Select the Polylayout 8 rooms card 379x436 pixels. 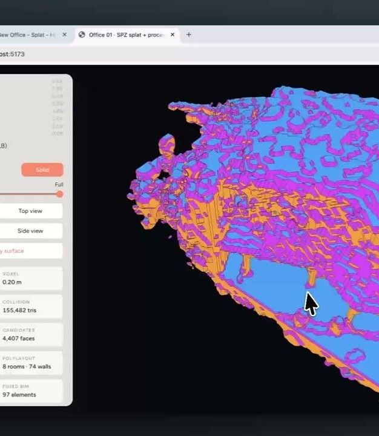[31, 363]
